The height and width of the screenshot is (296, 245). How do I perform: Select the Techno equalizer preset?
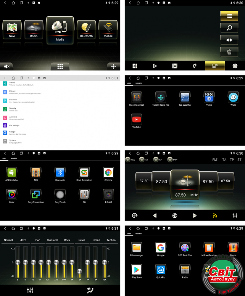pos(111,240)
